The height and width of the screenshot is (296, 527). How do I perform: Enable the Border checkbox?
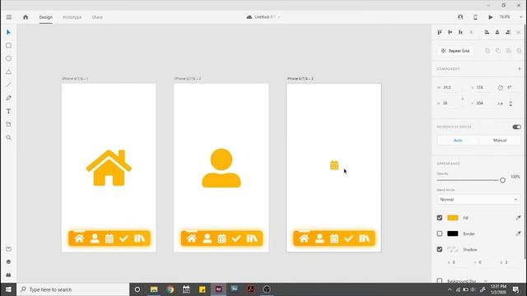coord(440,234)
